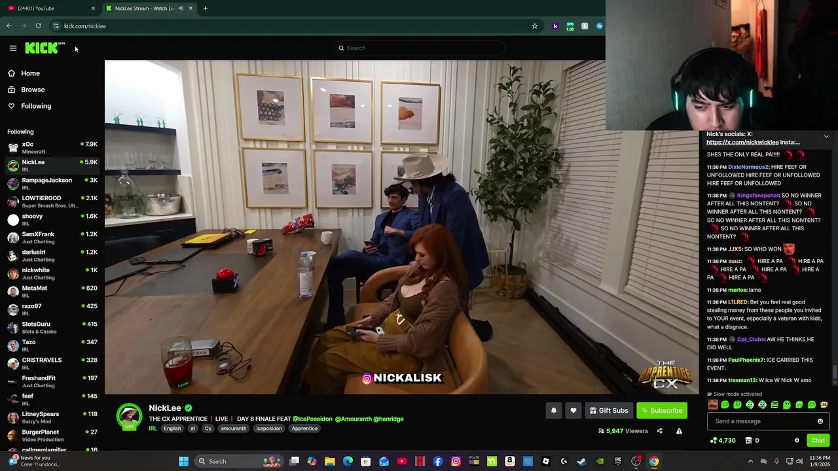Open the @IcePoseidon mention link
The image size is (838, 471).
point(312,419)
